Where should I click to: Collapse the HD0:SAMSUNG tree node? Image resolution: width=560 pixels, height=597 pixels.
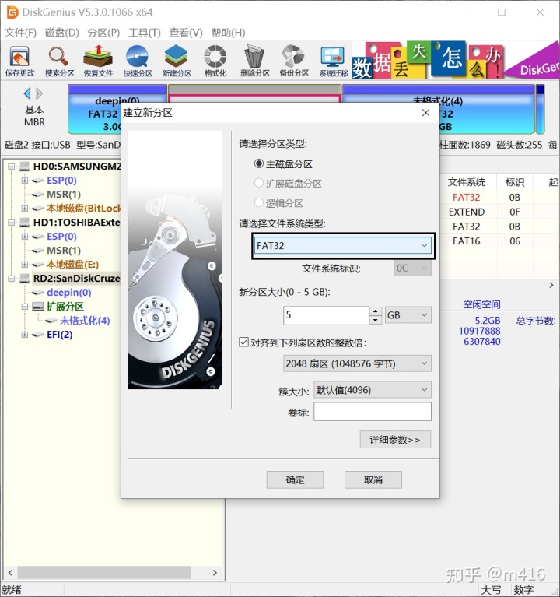12,167
